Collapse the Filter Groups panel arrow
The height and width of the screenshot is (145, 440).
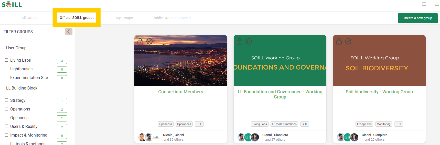tap(69, 31)
